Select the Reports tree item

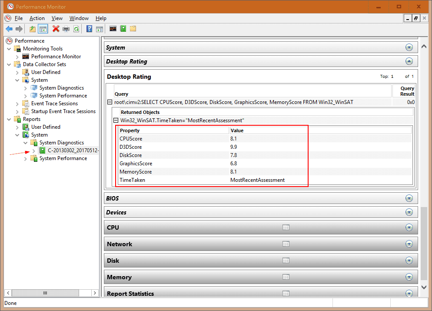pyautogui.click(x=32, y=119)
